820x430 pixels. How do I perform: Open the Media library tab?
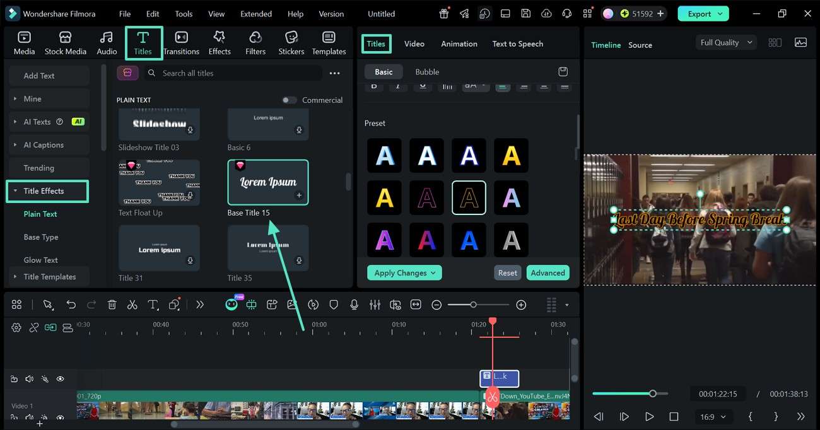click(x=24, y=43)
